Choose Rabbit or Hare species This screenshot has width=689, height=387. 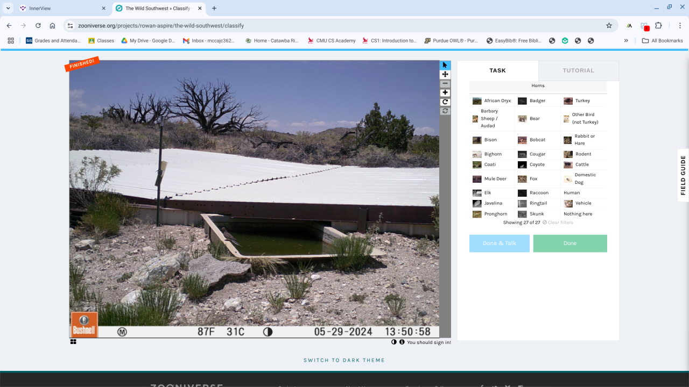pos(583,140)
